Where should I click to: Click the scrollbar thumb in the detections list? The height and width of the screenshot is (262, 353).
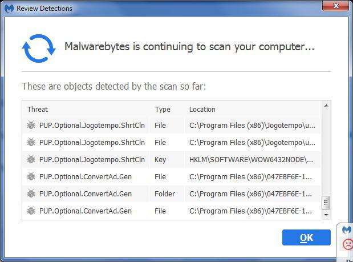point(326,202)
